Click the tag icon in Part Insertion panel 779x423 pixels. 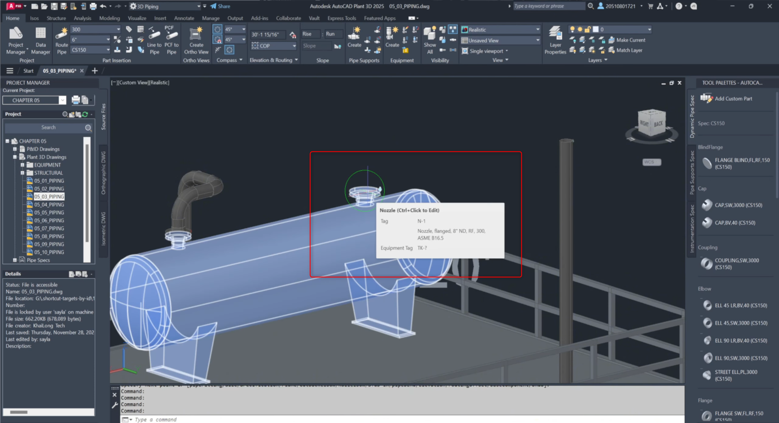(129, 29)
